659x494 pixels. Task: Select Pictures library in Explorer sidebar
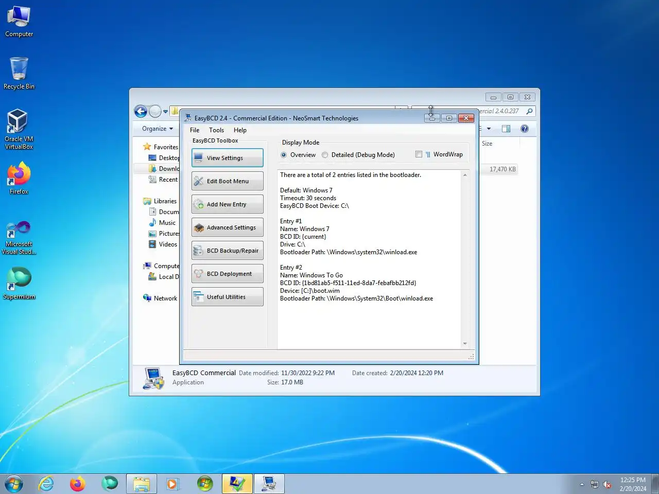pos(164,234)
